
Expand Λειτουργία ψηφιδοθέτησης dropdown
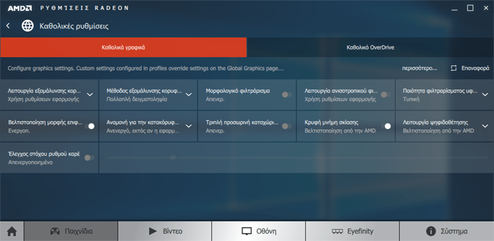coord(485,126)
